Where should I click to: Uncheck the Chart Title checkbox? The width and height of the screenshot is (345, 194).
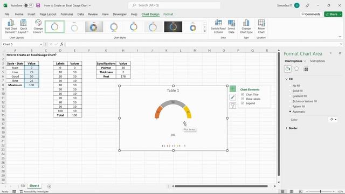[243, 94]
